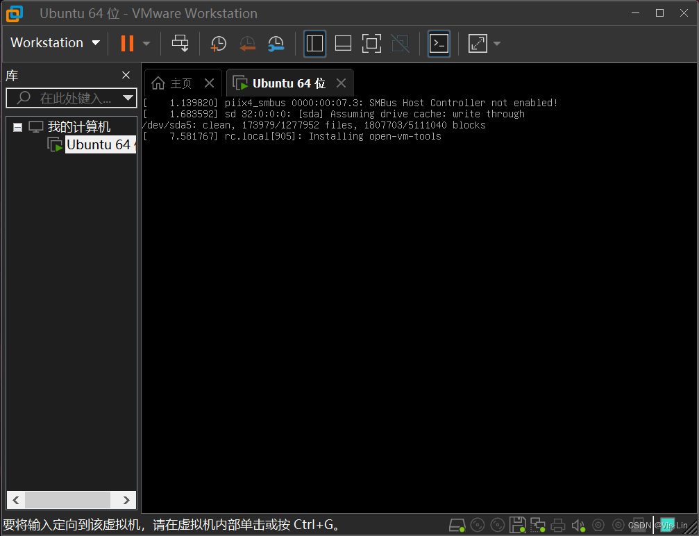
Task: Click the "/dev/sda5: clean" console line
Action: [x=314, y=125]
